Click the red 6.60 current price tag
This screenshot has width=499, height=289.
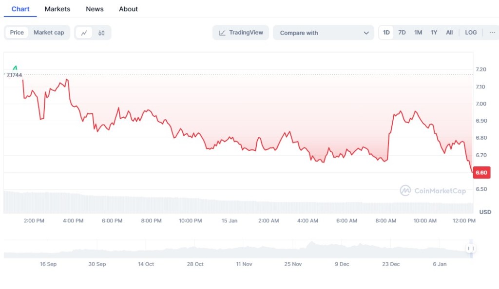click(481, 173)
